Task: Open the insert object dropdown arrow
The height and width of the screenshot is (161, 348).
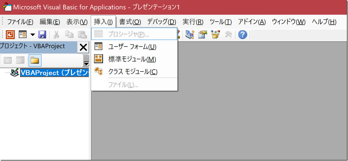Action: 33,35
